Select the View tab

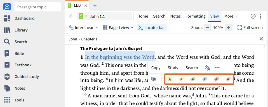[215, 16]
